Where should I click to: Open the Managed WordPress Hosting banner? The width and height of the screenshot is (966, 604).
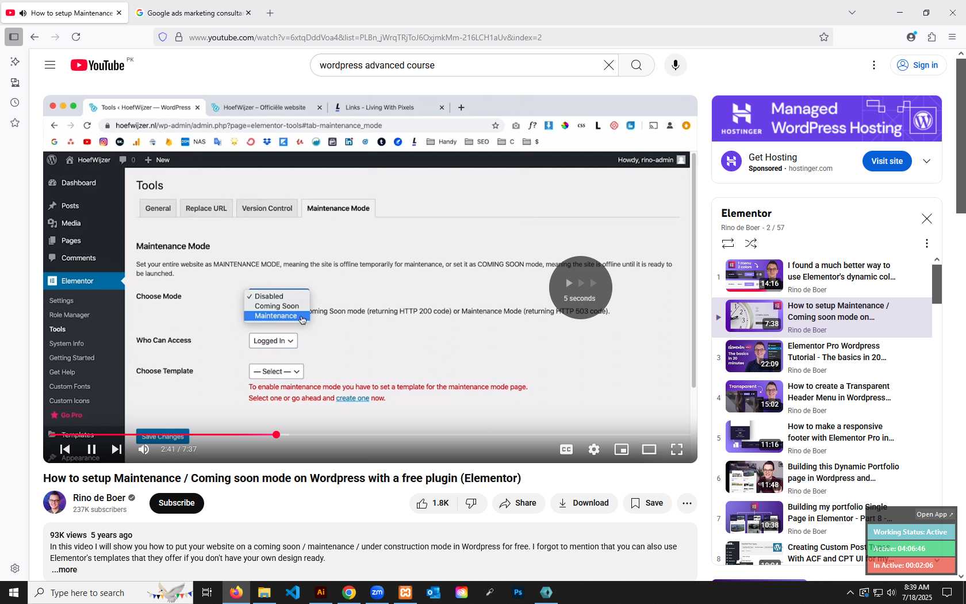click(x=826, y=118)
